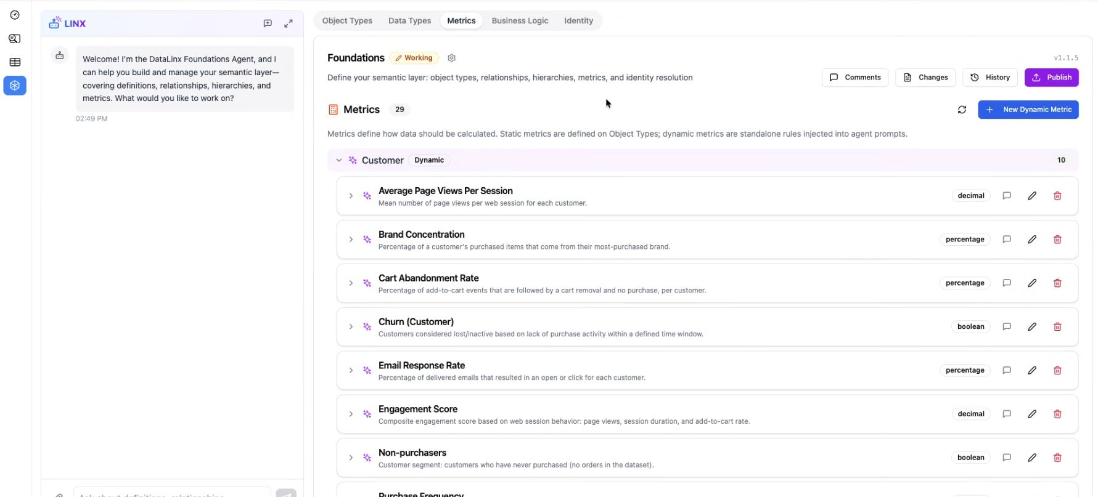Open Foundations settings gear icon

[452, 58]
